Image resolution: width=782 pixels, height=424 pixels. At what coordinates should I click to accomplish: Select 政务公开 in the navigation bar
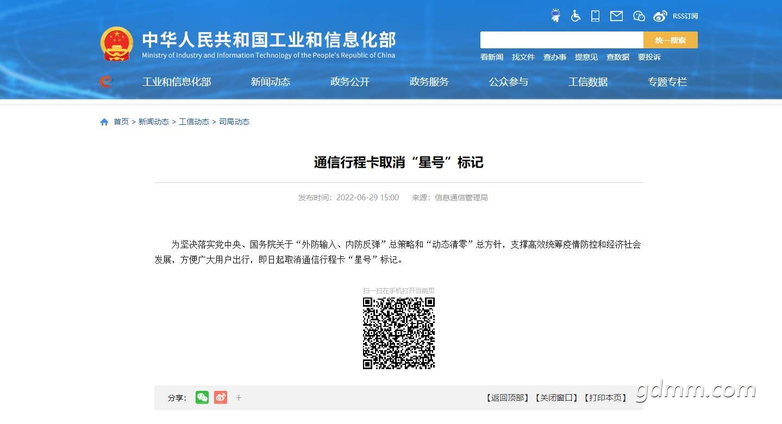pos(350,82)
